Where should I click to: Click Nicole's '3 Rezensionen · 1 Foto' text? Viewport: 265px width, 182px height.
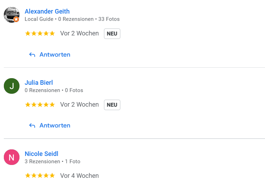(53, 162)
